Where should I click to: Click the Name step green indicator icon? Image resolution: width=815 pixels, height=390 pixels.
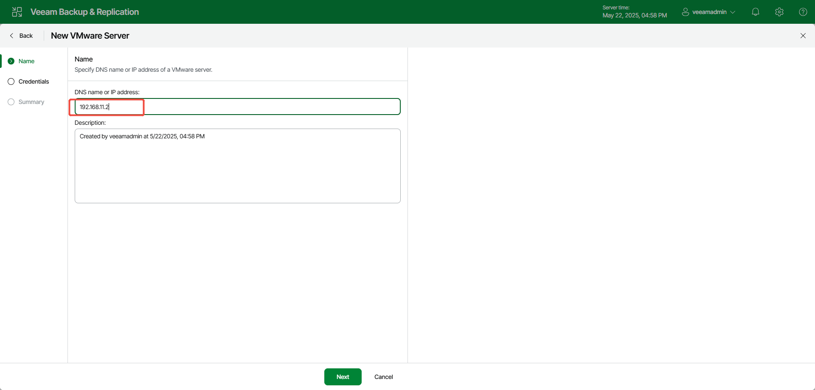pos(11,61)
